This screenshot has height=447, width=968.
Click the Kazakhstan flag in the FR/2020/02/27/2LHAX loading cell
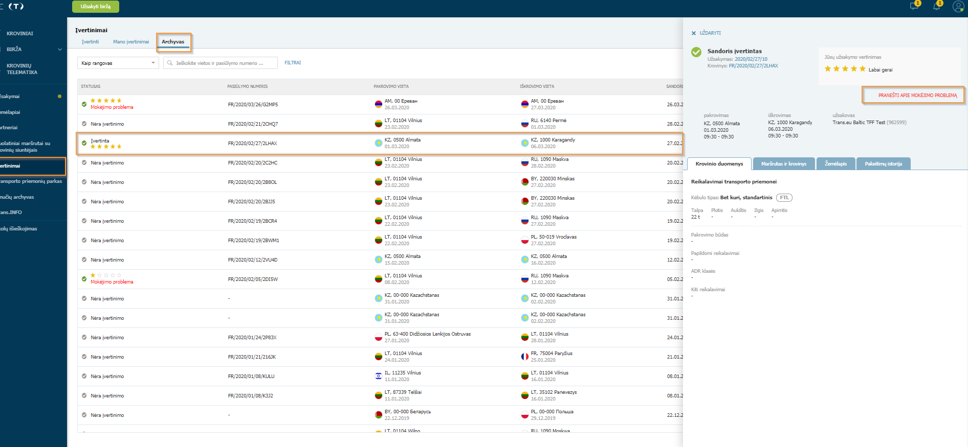pyautogui.click(x=379, y=143)
